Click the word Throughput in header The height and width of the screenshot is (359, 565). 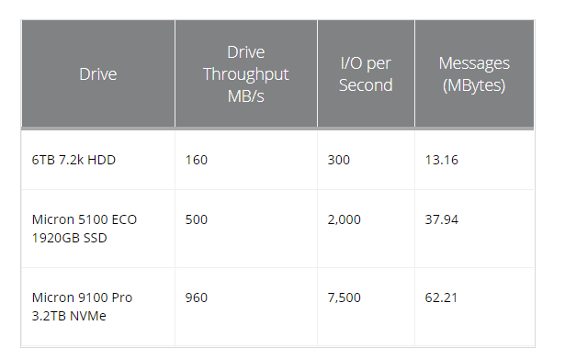tap(246, 74)
